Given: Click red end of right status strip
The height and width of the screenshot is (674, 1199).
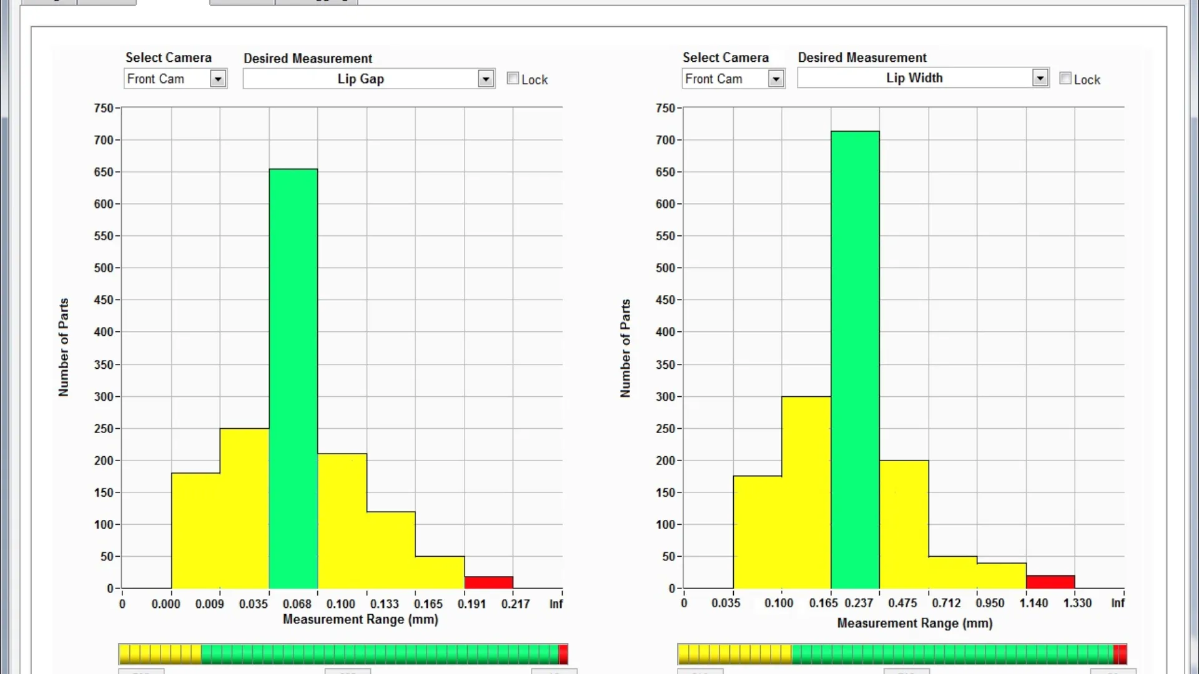Looking at the screenshot, I should [x=1120, y=654].
